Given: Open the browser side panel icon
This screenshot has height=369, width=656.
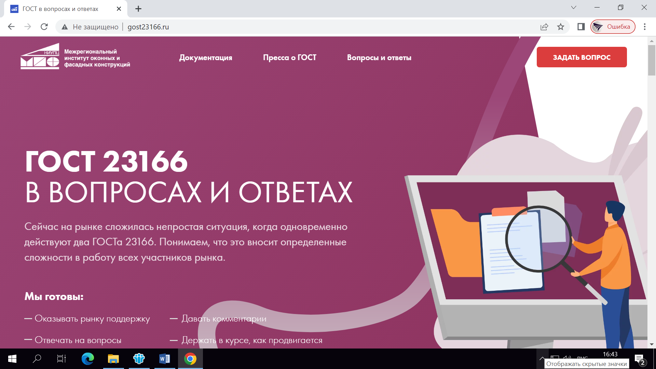Looking at the screenshot, I should point(581,27).
